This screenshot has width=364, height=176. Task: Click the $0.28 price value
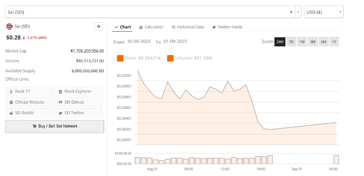(x=13, y=37)
